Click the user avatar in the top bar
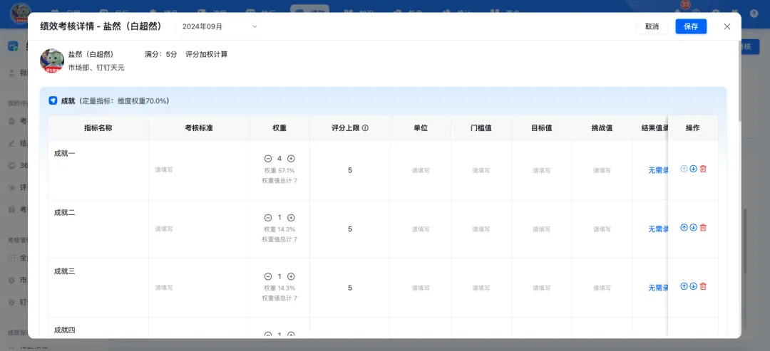770x351 pixels. 21,14
